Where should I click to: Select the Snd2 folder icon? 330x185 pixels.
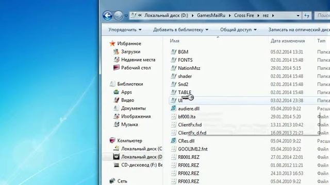(173, 84)
